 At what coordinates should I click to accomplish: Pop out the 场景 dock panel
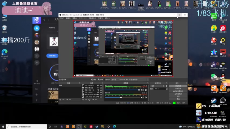click(79, 83)
